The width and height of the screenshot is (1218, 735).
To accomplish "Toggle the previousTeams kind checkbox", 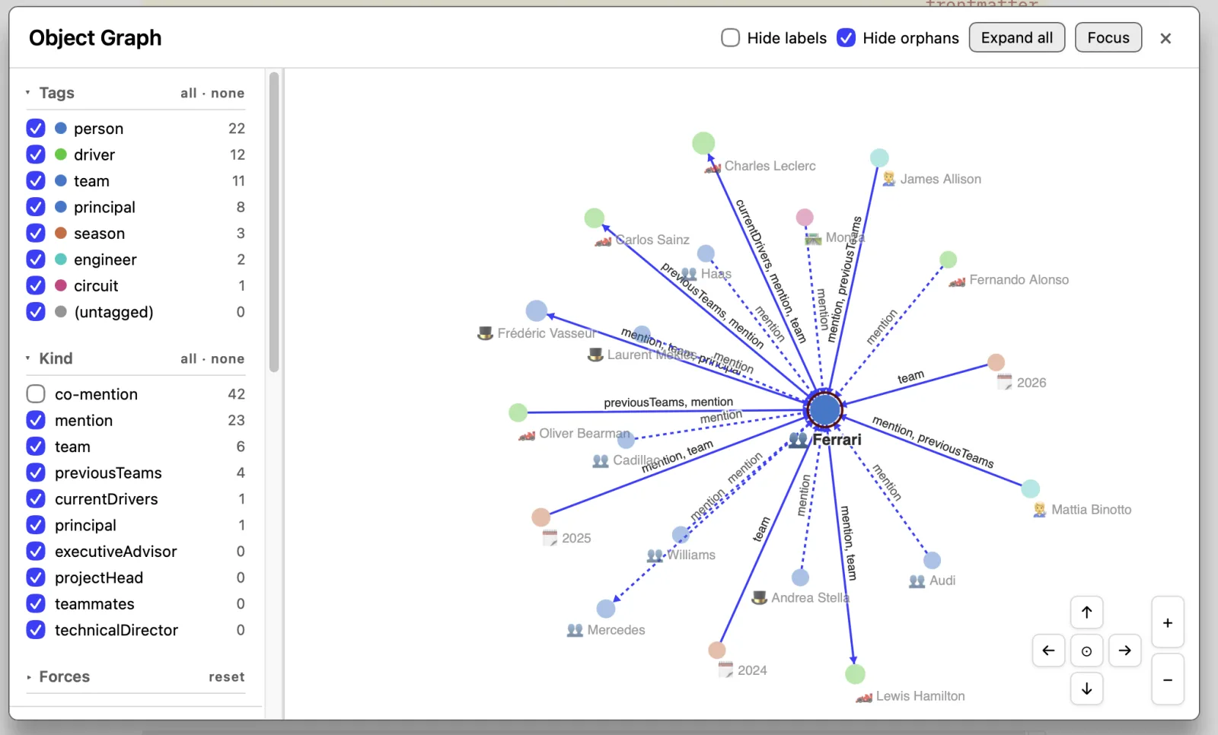I will tap(36, 473).
